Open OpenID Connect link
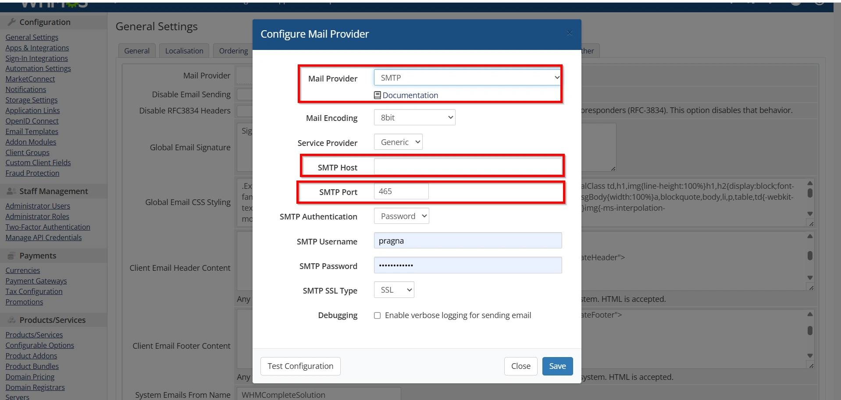The height and width of the screenshot is (400, 841). [32, 121]
